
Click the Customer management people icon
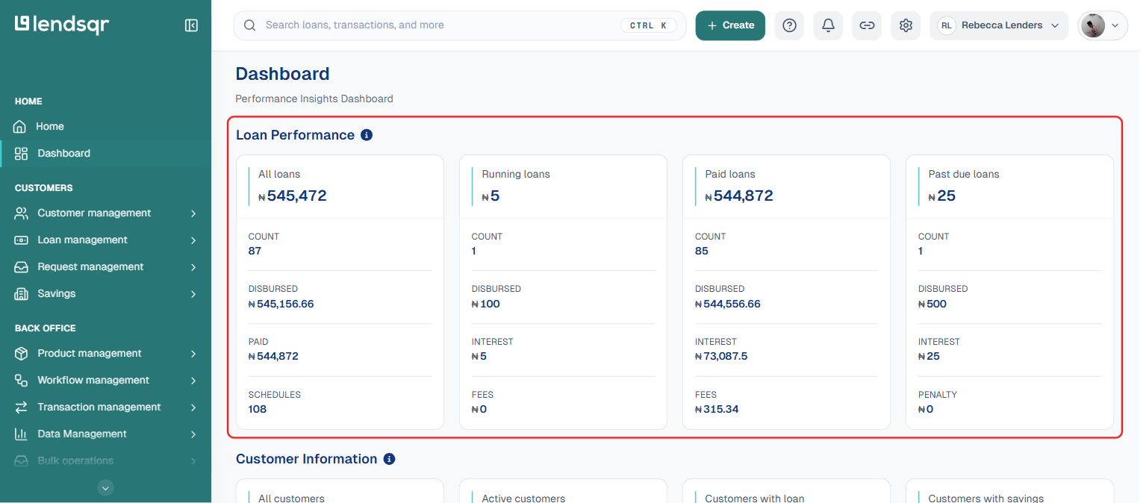click(x=21, y=213)
